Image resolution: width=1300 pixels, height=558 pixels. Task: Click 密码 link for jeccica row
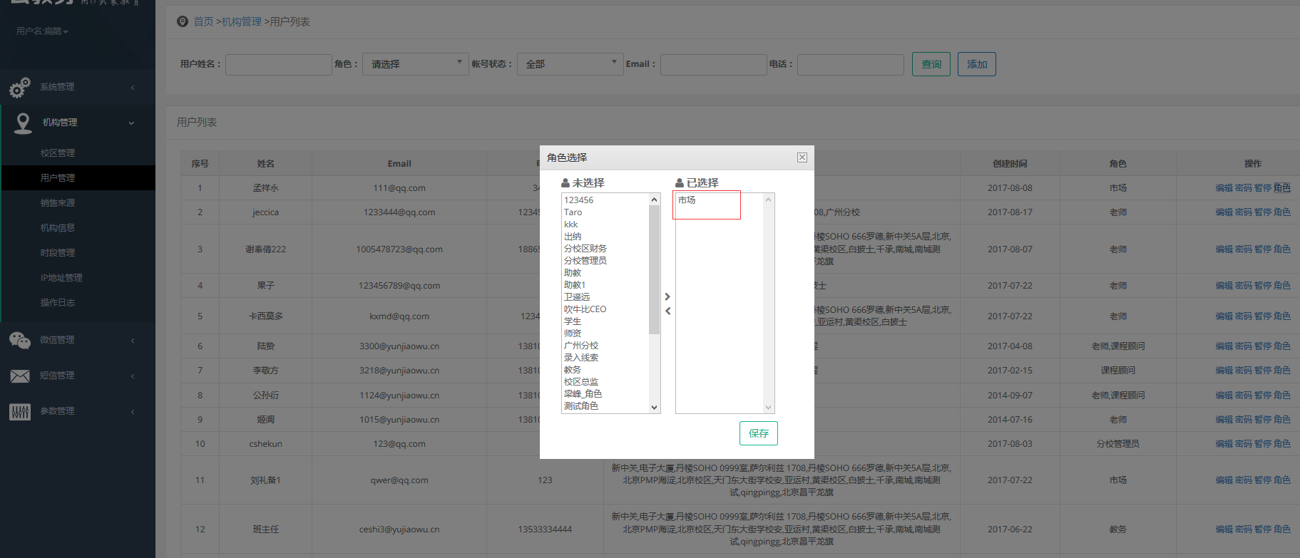[1244, 212]
